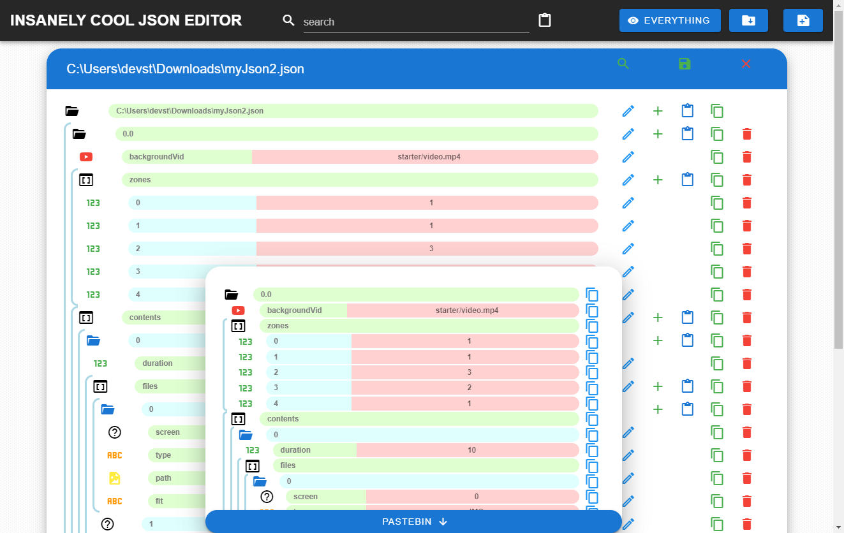Delete the zones index 3 row
This screenshot has width=844, height=533.
coord(747,272)
